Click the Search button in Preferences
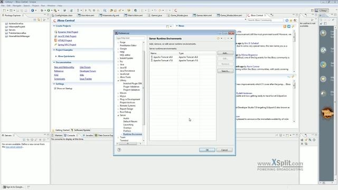The image size is (338, 190). point(226,71)
